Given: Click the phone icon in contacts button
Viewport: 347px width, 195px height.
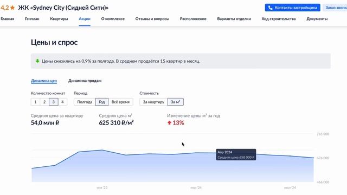Looking at the screenshot, I should (270, 8).
